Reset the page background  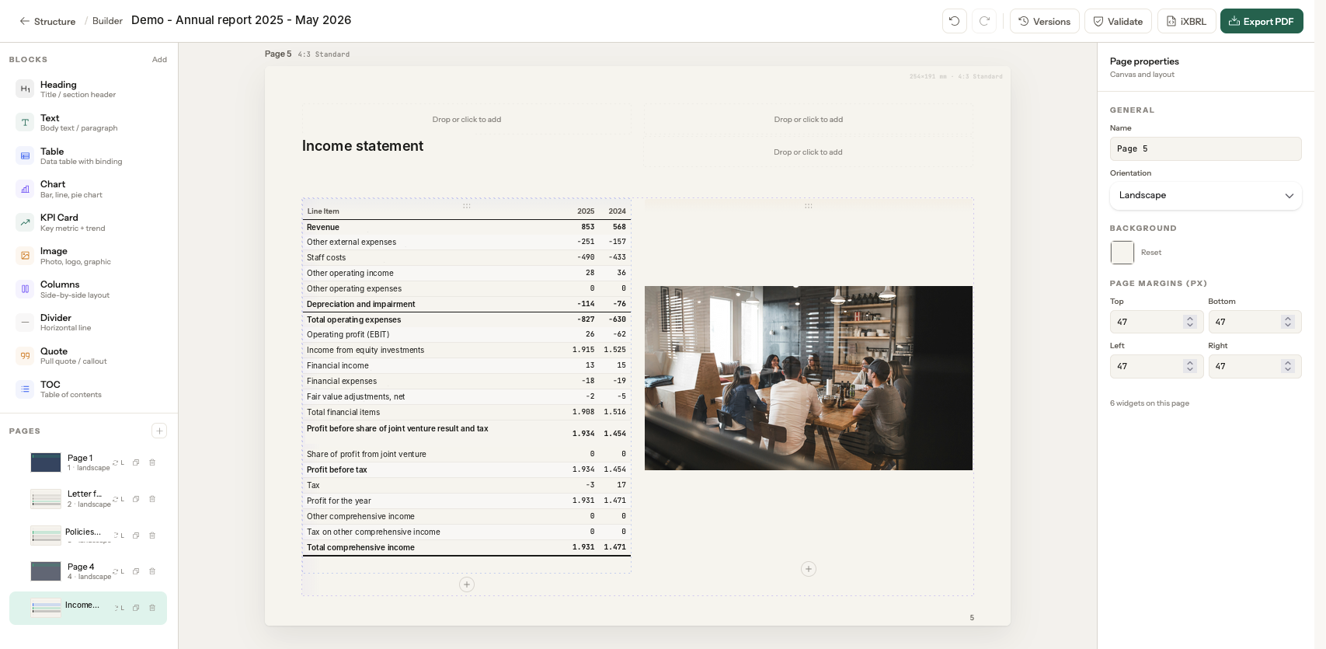click(x=1151, y=253)
